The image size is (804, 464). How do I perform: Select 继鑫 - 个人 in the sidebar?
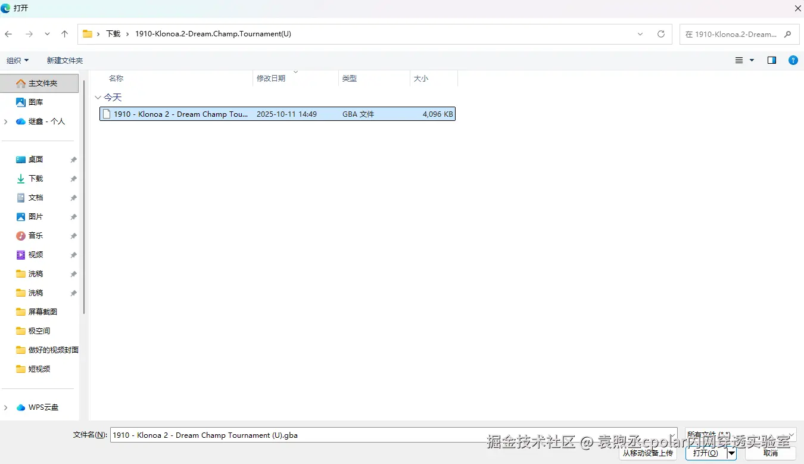click(46, 122)
